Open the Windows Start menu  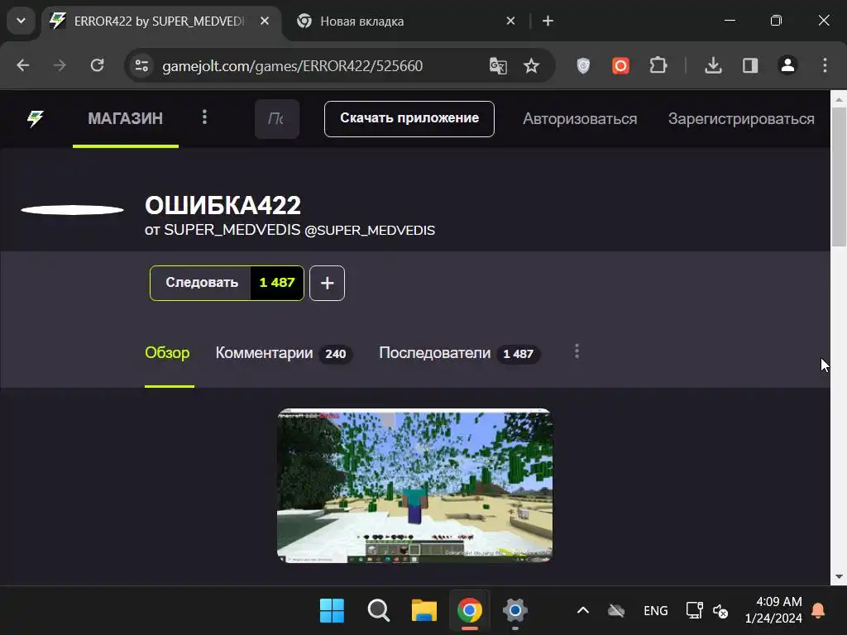tap(332, 611)
